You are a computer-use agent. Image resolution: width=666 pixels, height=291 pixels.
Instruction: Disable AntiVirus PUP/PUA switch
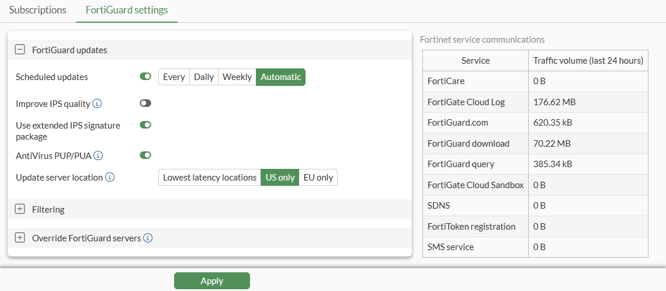pyautogui.click(x=145, y=155)
